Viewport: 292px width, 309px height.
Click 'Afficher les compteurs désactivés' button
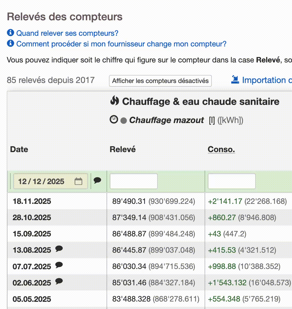point(160,81)
